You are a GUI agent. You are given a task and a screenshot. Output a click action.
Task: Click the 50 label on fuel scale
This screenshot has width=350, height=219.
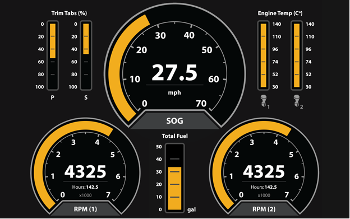pyautogui.click(x=159, y=147)
